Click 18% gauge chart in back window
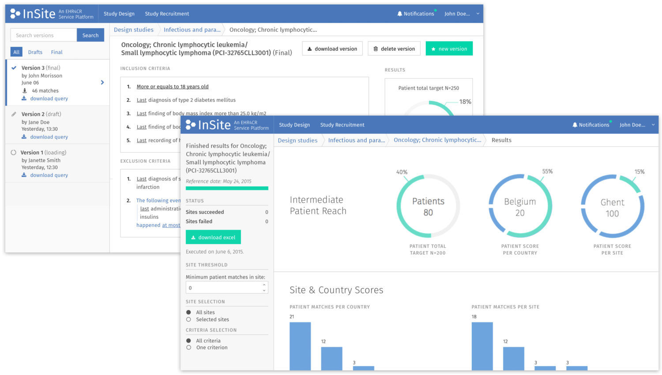662x375 pixels. pos(429,108)
